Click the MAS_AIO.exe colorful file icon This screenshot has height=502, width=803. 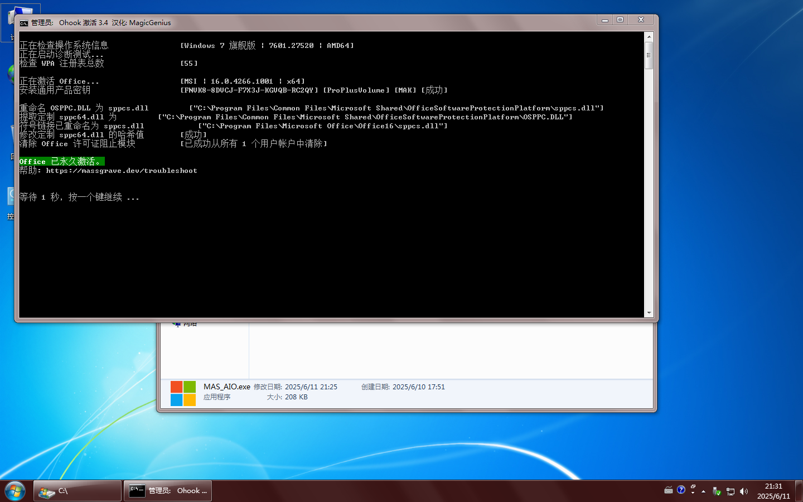tap(183, 393)
